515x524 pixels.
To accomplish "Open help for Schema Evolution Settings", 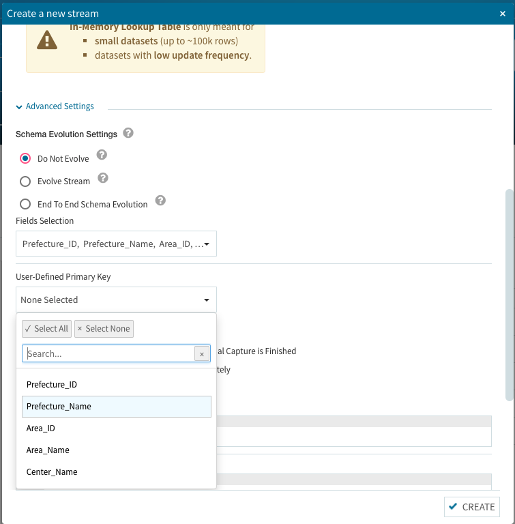I will pyautogui.click(x=128, y=133).
